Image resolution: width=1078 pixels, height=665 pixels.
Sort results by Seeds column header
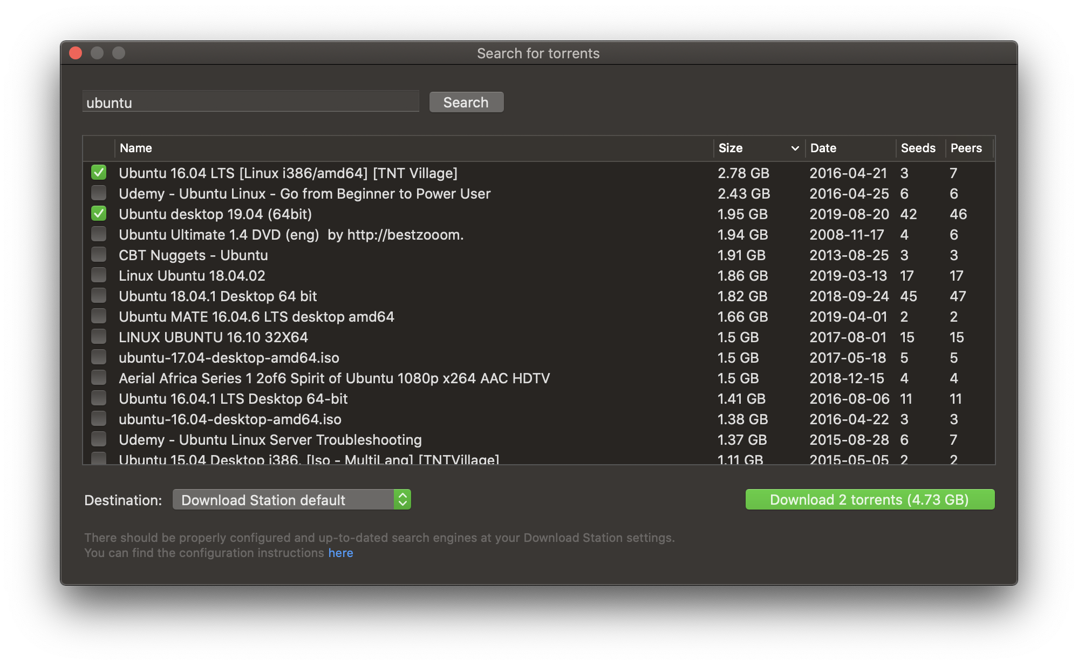pyautogui.click(x=920, y=148)
